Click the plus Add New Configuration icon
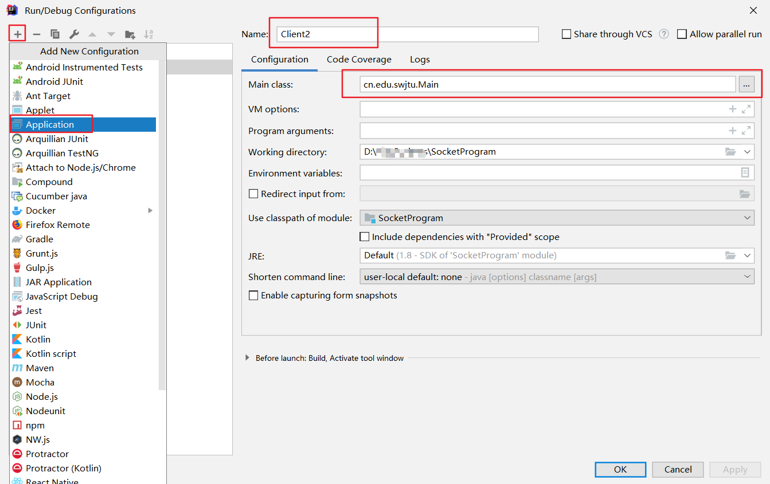The width and height of the screenshot is (770, 484). click(x=18, y=34)
